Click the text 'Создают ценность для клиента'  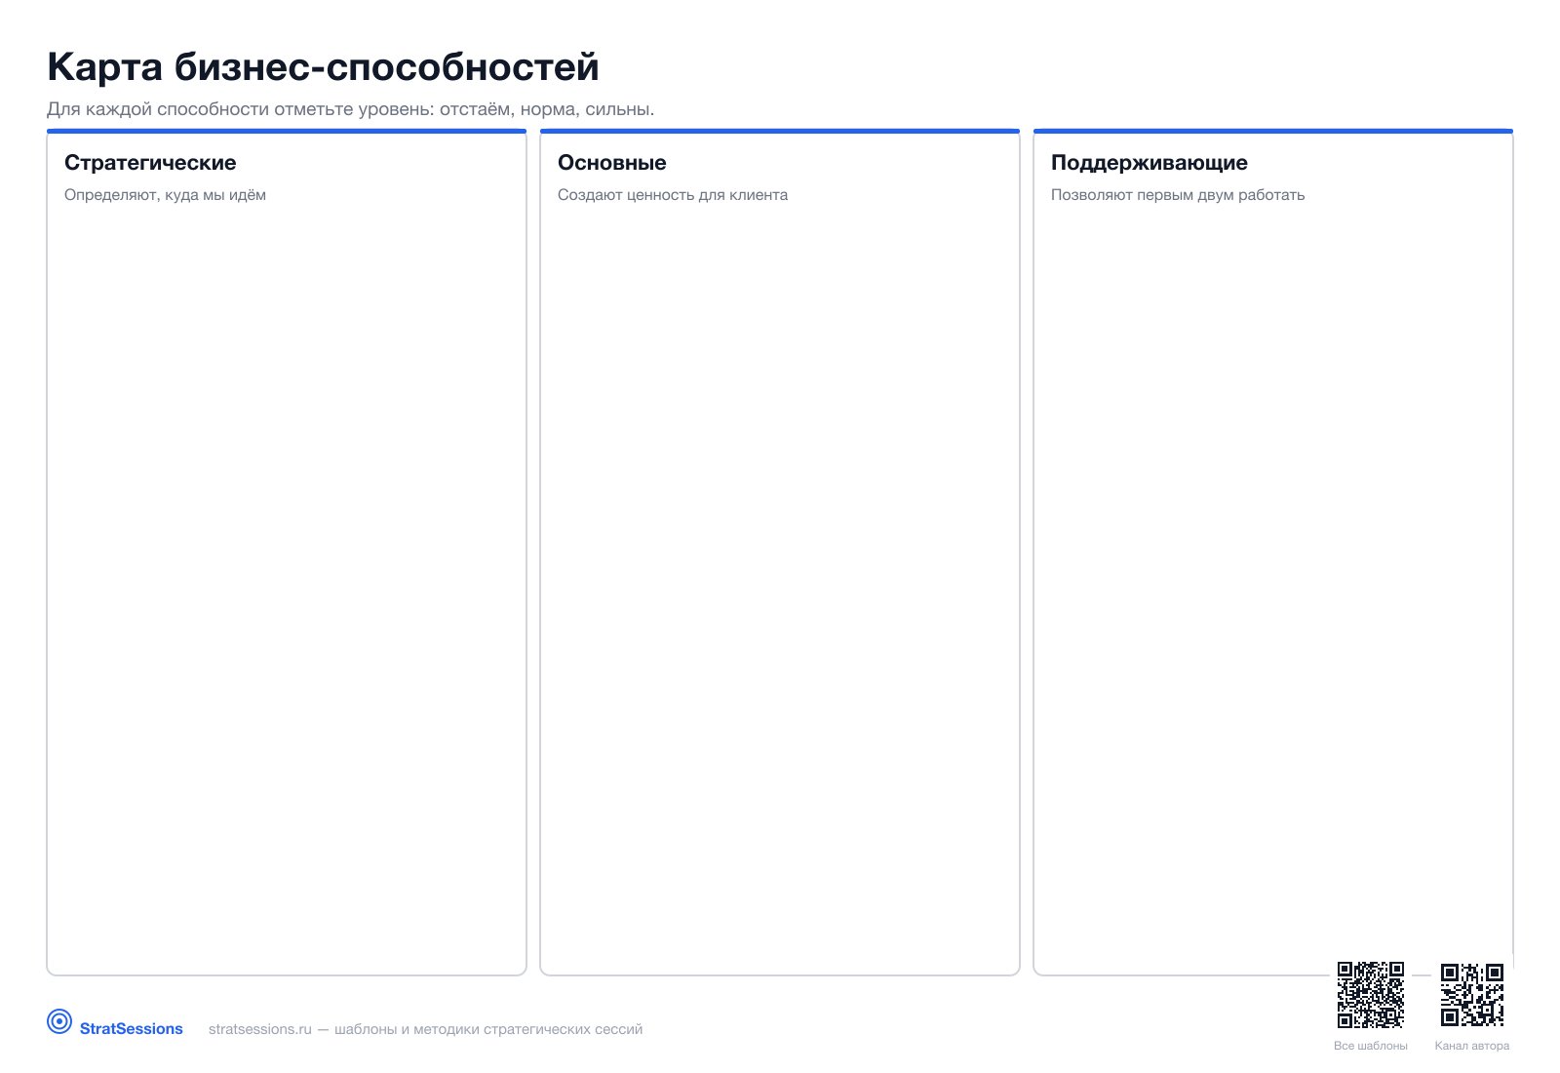pyautogui.click(x=673, y=195)
